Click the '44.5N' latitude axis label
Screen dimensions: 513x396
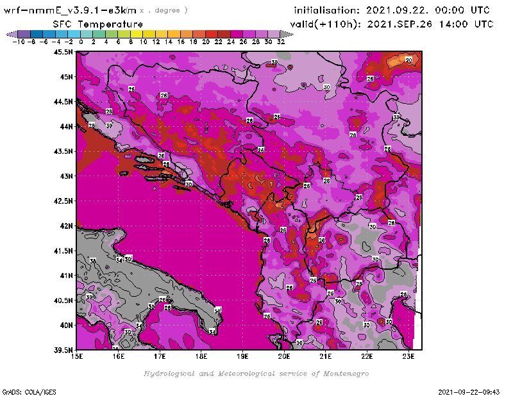coord(63,102)
